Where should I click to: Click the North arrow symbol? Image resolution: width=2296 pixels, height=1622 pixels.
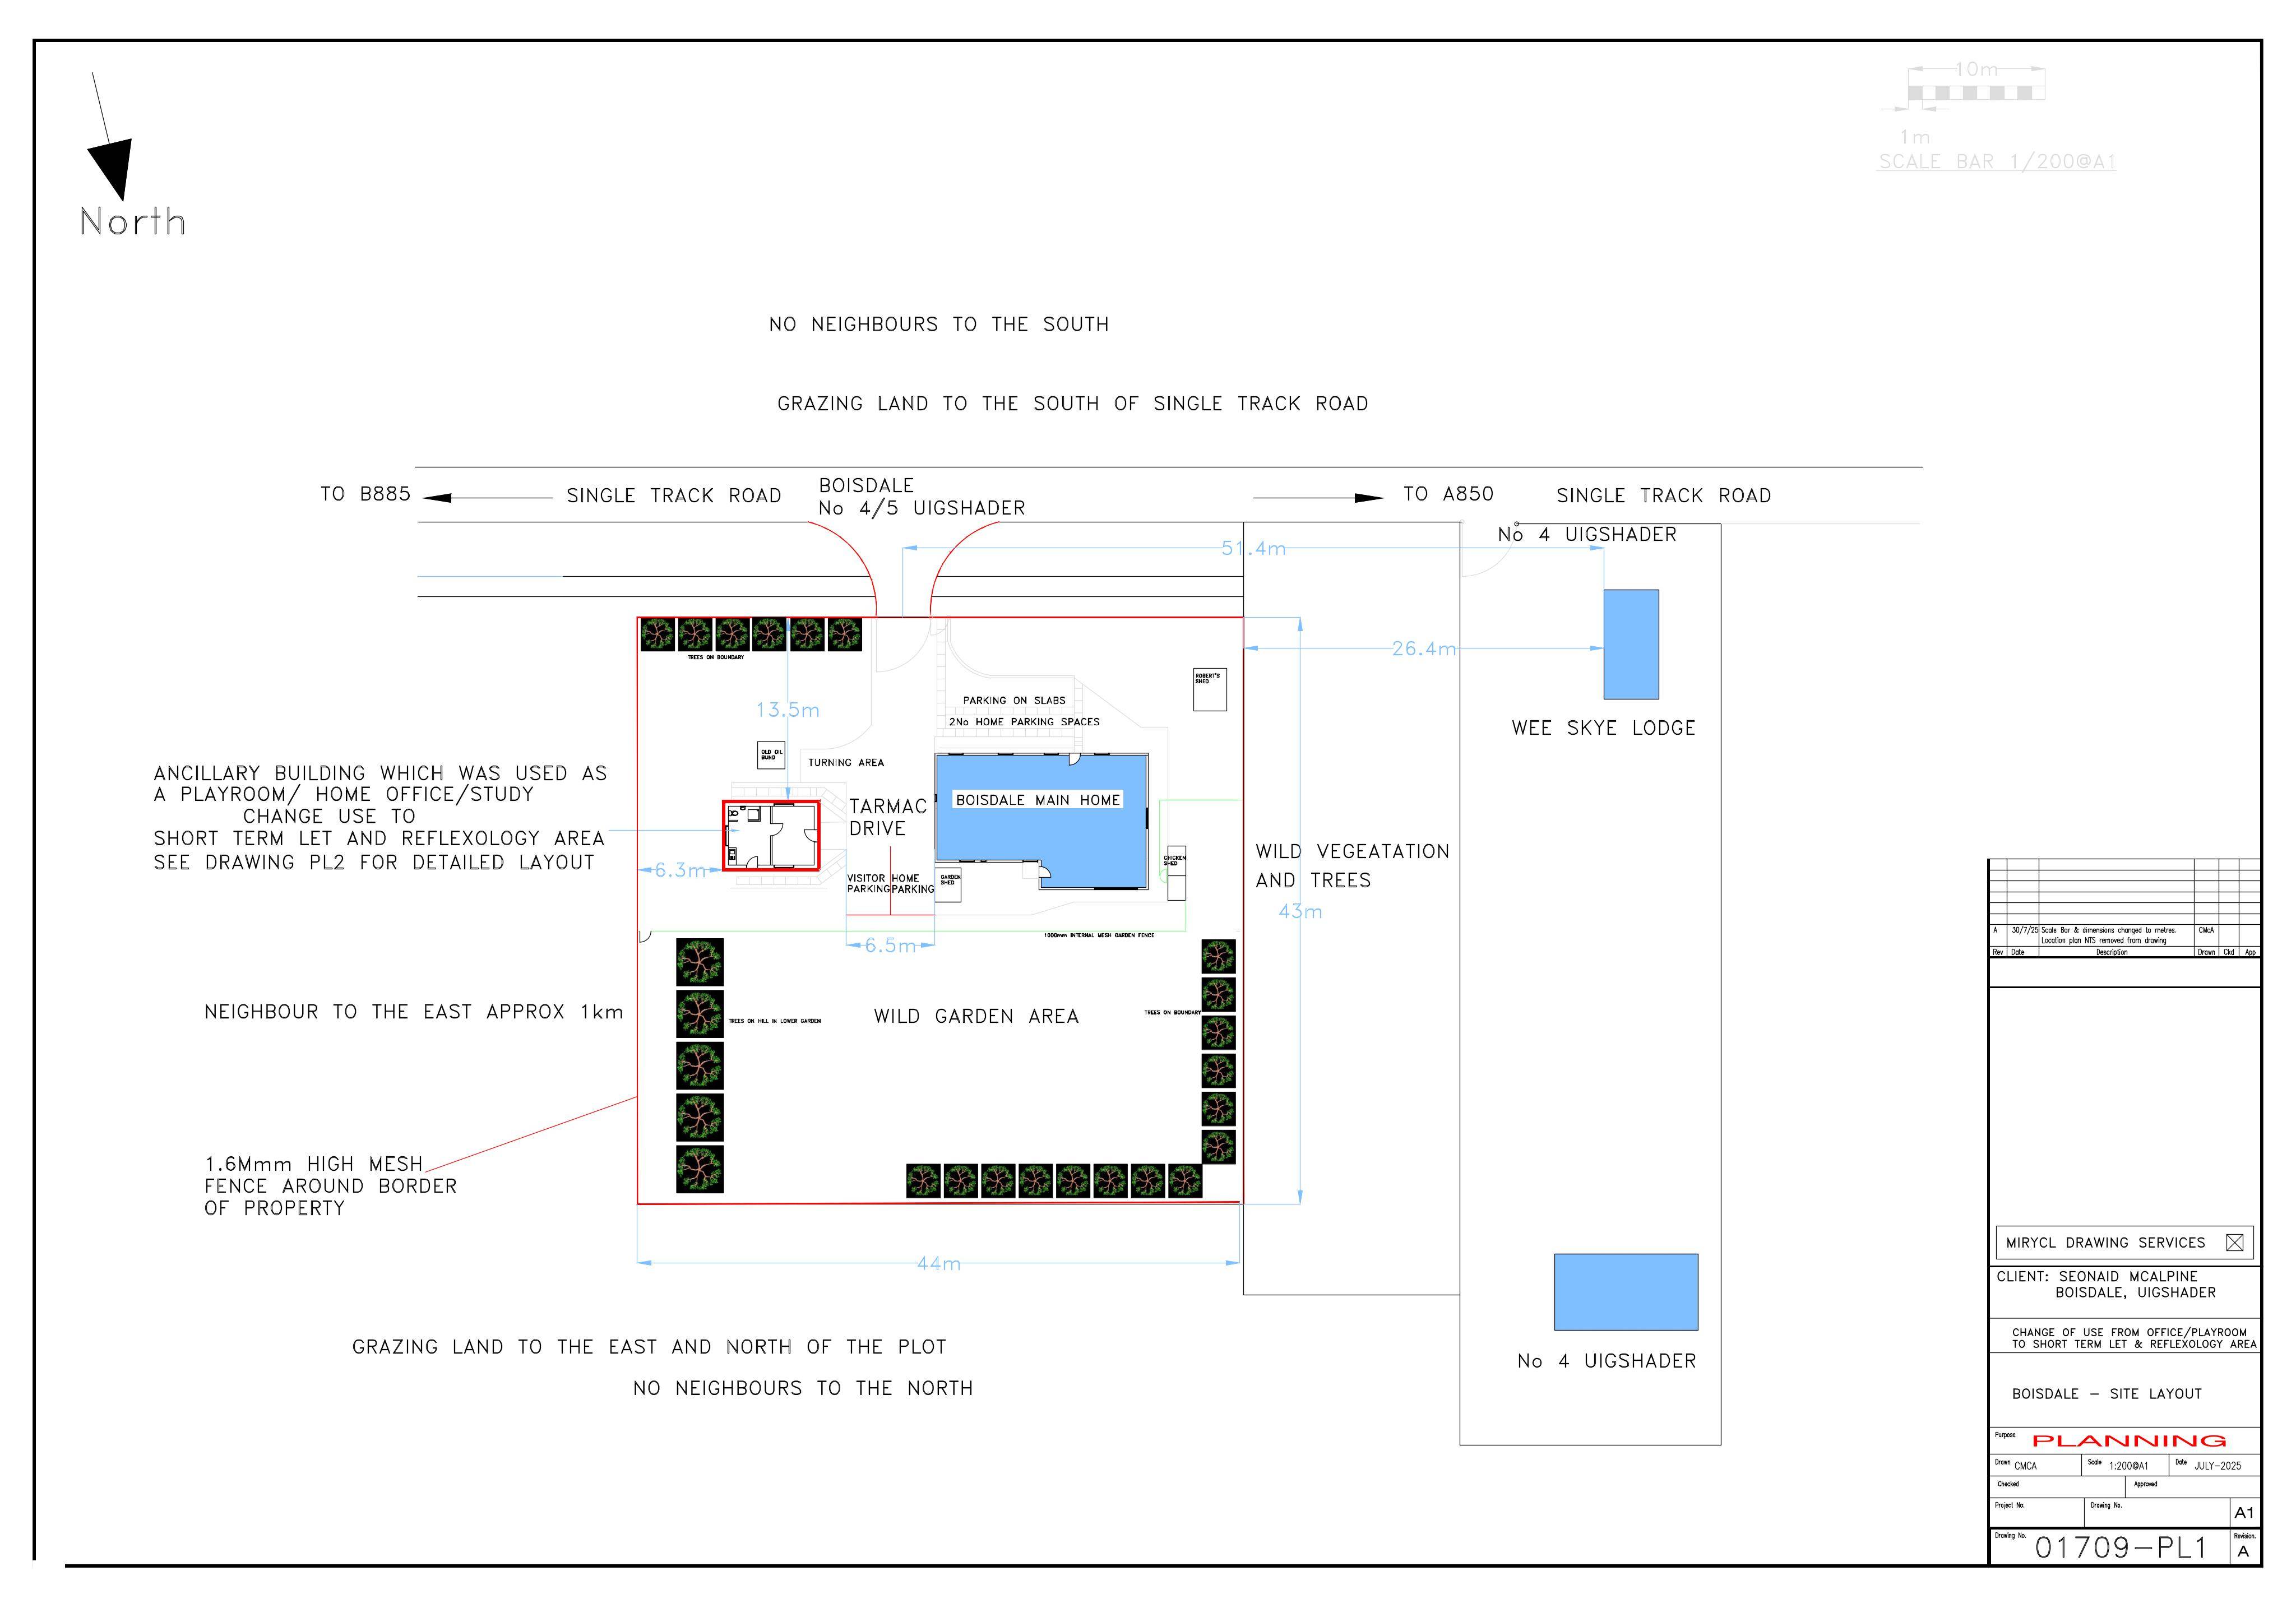pos(110,137)
